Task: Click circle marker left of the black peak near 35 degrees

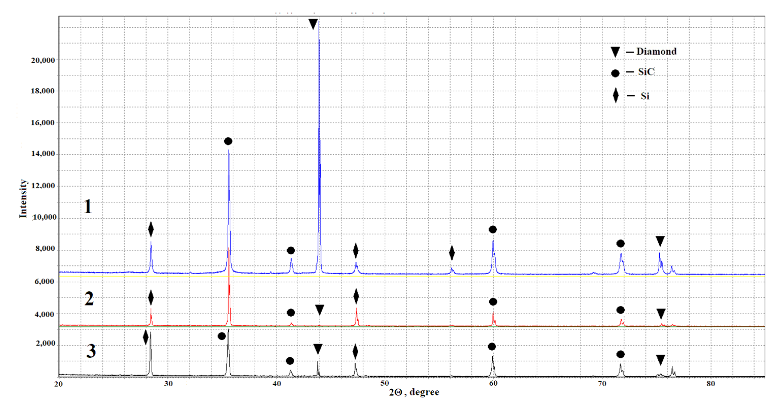Action: click(x=221, y=336)
